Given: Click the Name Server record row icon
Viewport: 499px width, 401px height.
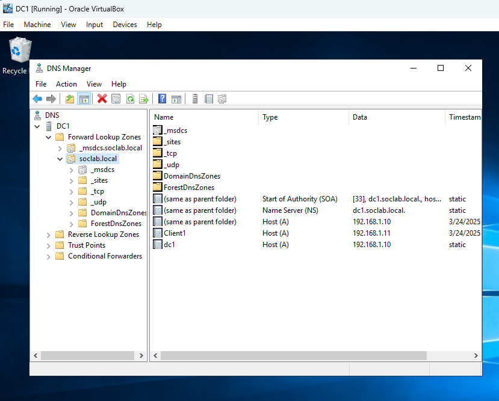Looking at the screenshot, I should [158, 210].
